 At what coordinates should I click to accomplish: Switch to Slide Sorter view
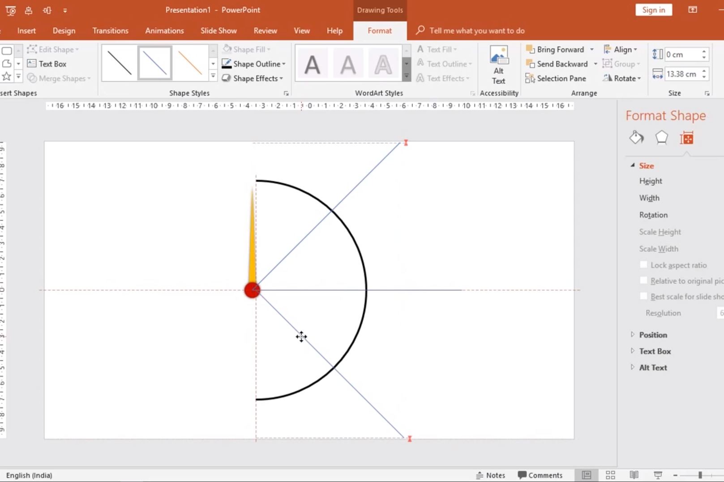[x=610, y=475]
